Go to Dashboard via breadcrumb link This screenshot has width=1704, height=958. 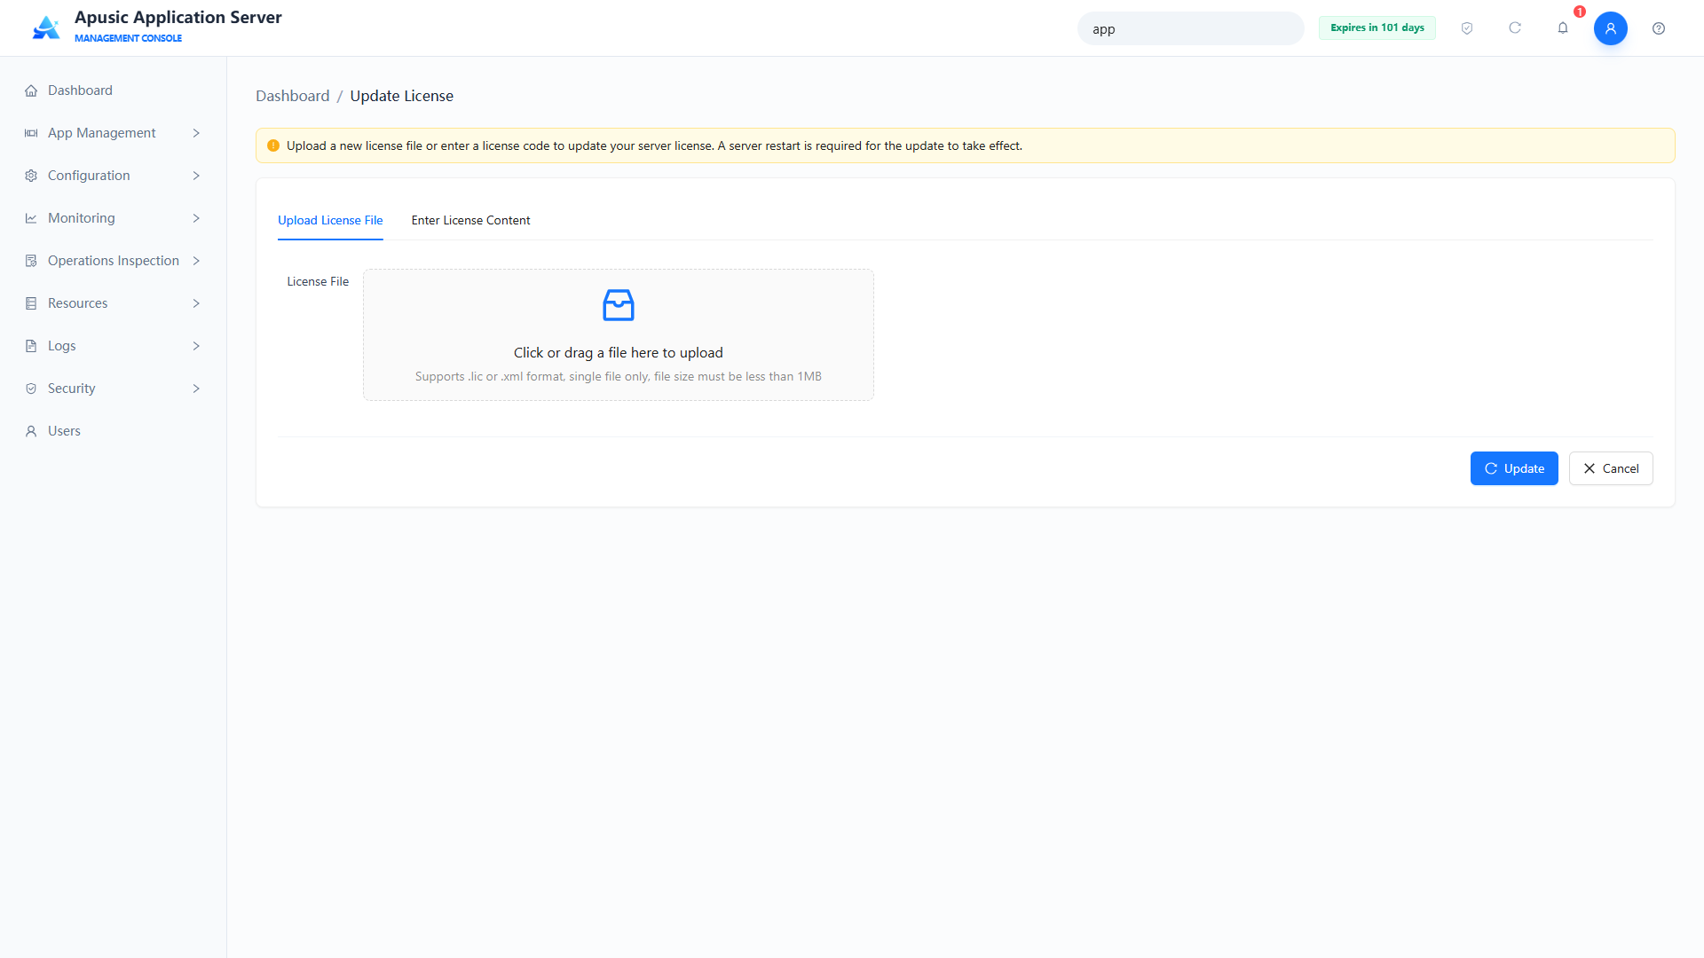coord(292,96)
